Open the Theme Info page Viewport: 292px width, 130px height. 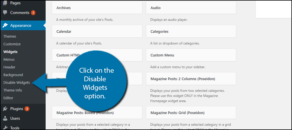13,90
